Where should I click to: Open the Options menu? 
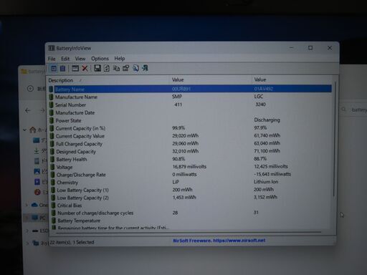coord(100,59)
